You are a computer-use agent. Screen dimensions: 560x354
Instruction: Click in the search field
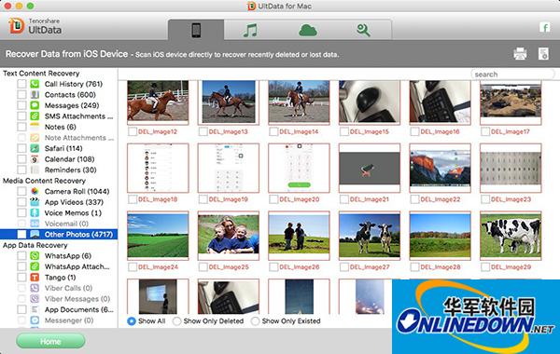(x=512, y=75)
